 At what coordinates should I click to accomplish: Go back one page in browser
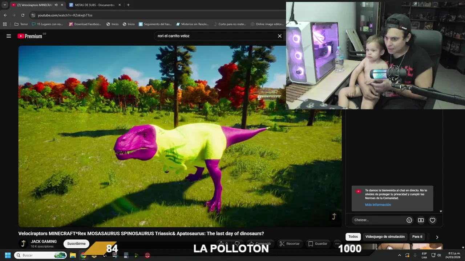(x=5, y=15)
